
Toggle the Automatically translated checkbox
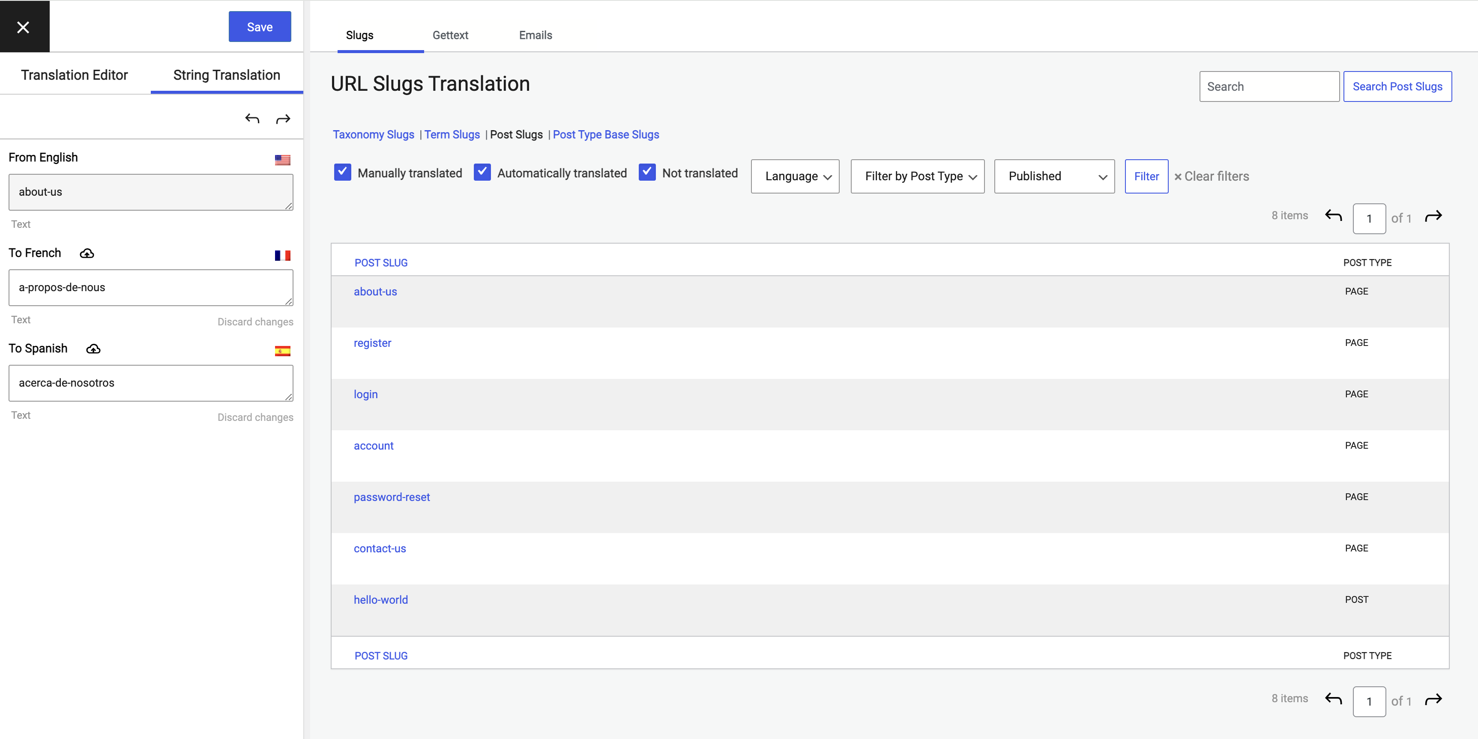pyautogui.click(x=482, y=172)
